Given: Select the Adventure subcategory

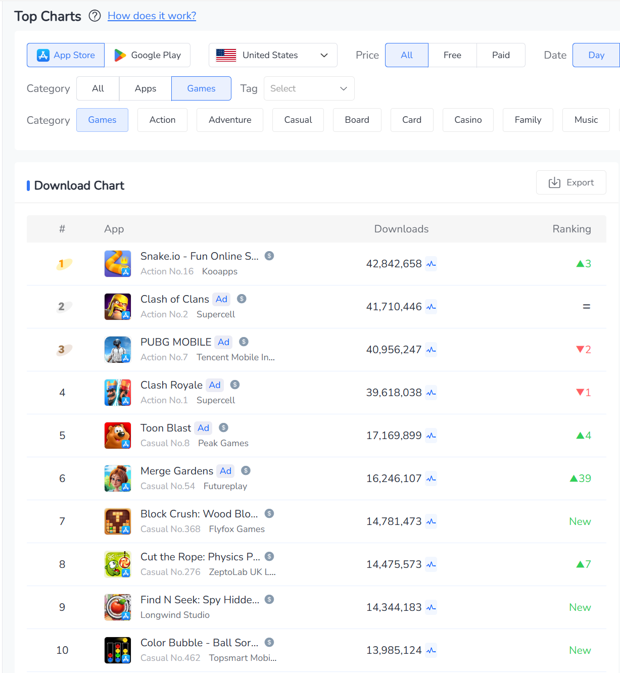Looking at the screenshot, I should pyautogui.click(x=230, y=120).
